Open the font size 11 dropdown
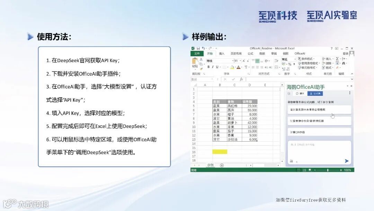Screen dimensions: 374x211 point(240,61)
